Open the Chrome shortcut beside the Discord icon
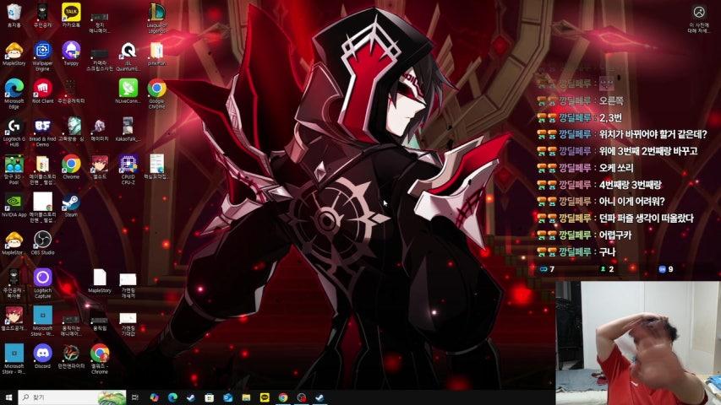Image resolution: width=721 pixels, height=405 pixels. 100,359
